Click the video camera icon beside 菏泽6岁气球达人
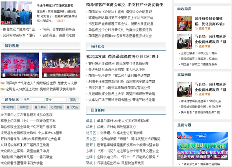This screenshot has height=167, width=232. pyautogui.click(x=2, y=83)
